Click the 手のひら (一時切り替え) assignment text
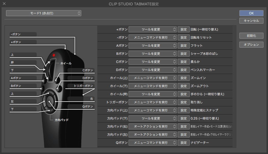This screenshot has width=268, height=154. point(207,94)
